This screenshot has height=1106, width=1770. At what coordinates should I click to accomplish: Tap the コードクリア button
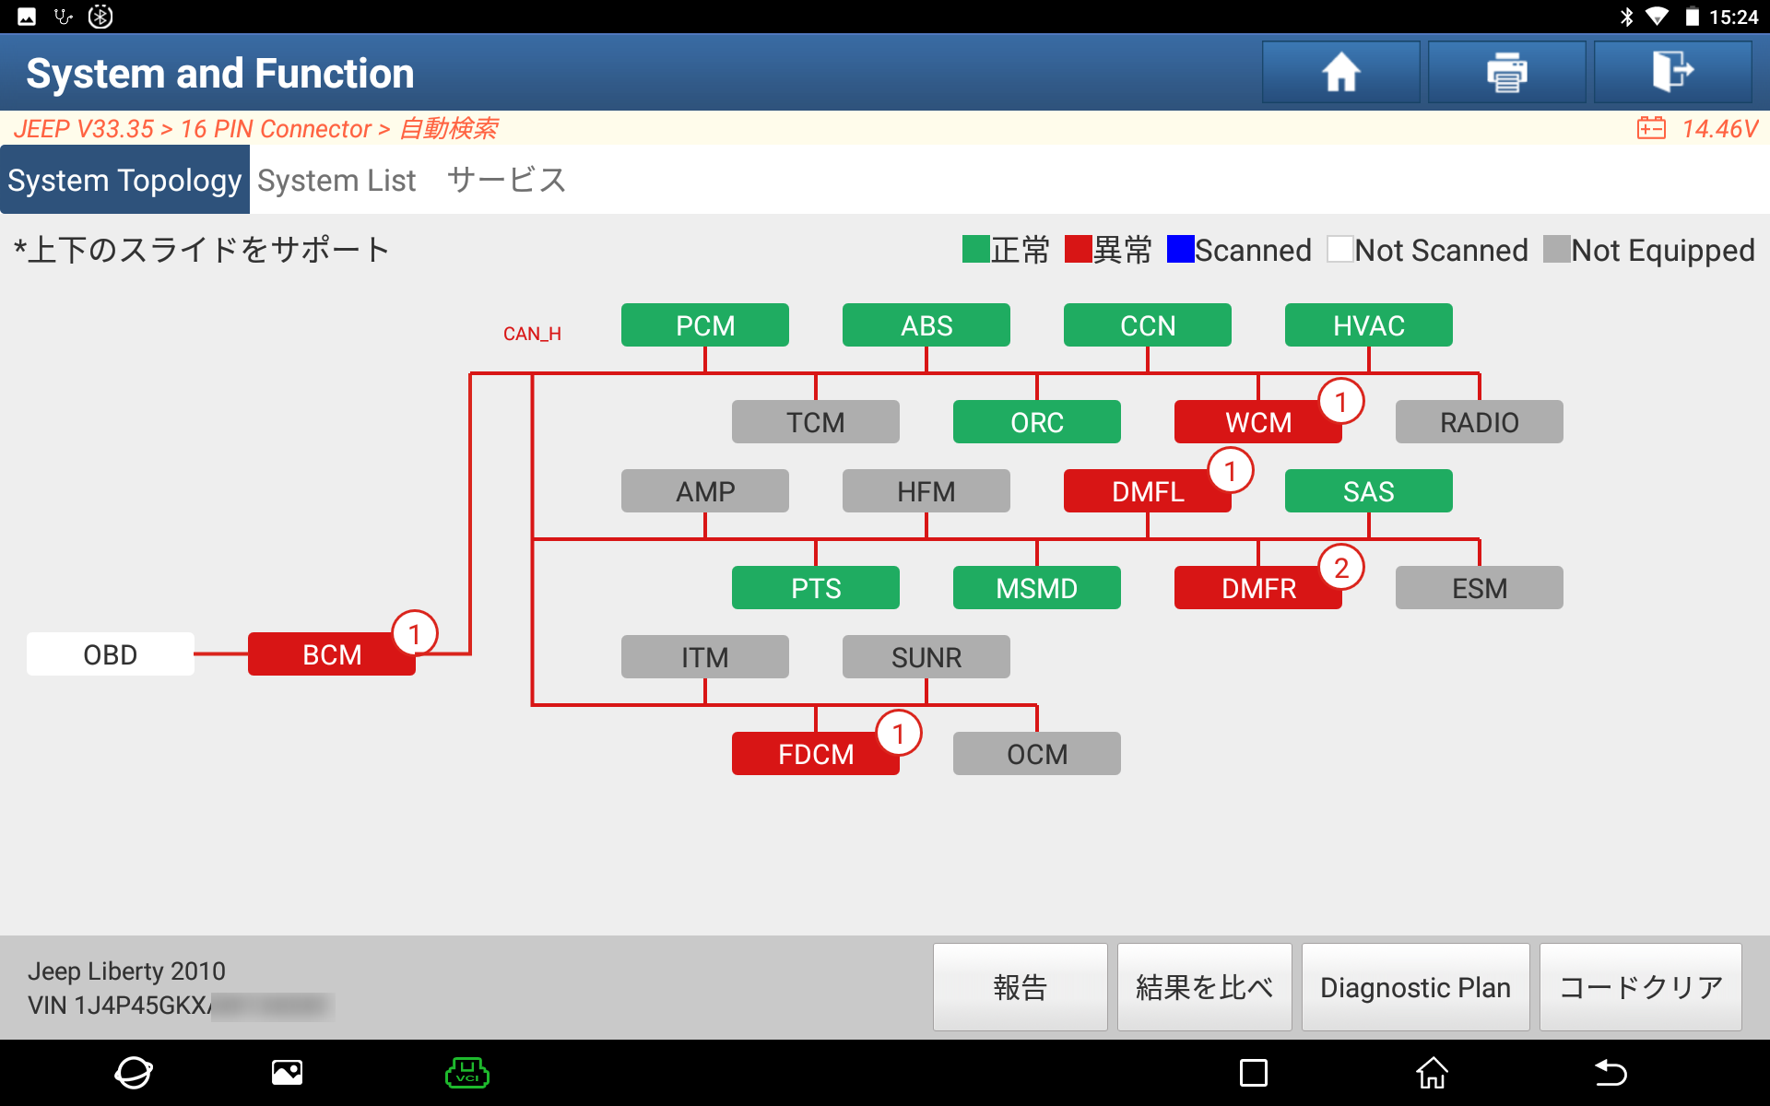click(x=1641, y=987)
